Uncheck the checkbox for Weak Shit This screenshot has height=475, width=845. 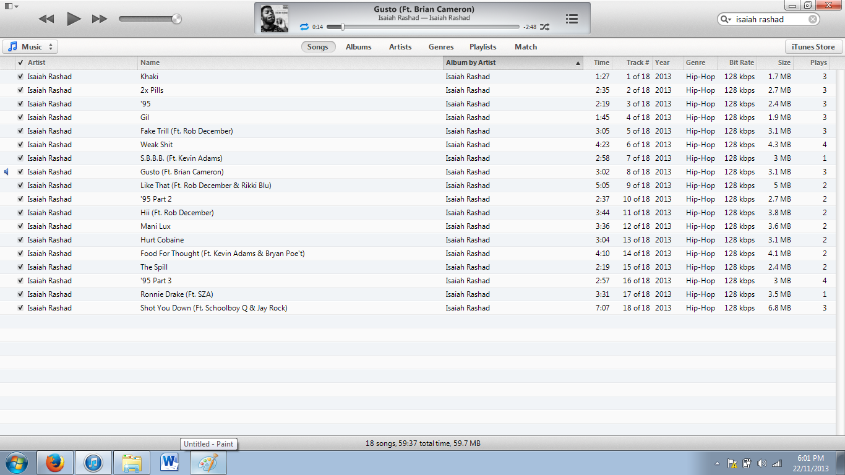coord(20,145)
